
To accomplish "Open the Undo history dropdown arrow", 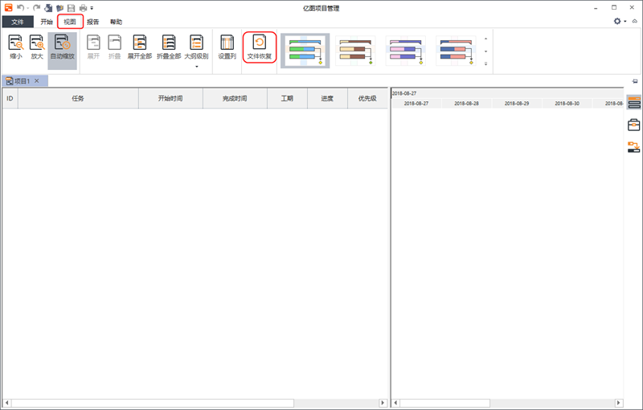I will [28, 8].
